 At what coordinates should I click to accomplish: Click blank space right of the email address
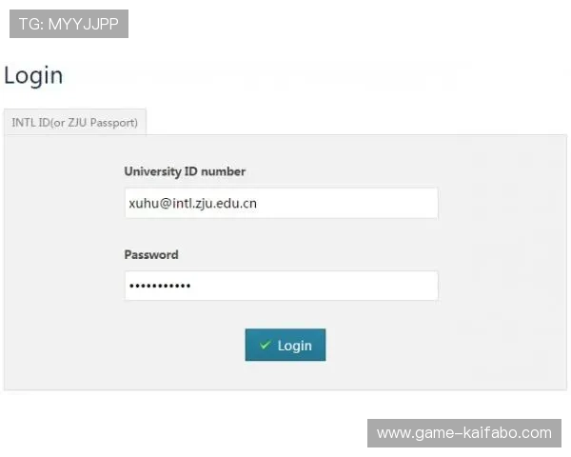[346, 203]
